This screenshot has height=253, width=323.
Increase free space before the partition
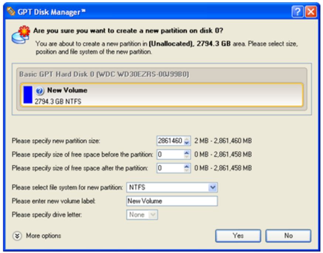coord(187,153)
